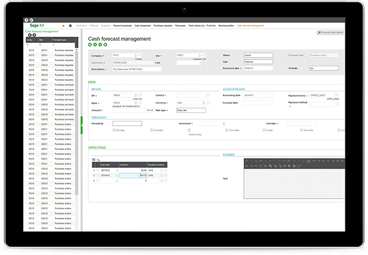Open calendar for the 07/10/15 due date
Image resolution: width=368 pixels, height=255 pixels.
pyautogui.click(x=117, y=175)
